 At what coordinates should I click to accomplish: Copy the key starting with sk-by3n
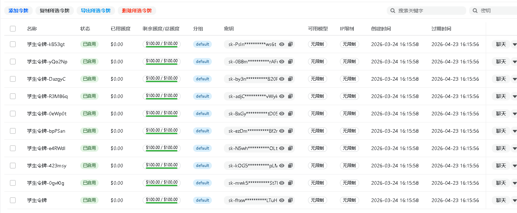click(290, 79)
